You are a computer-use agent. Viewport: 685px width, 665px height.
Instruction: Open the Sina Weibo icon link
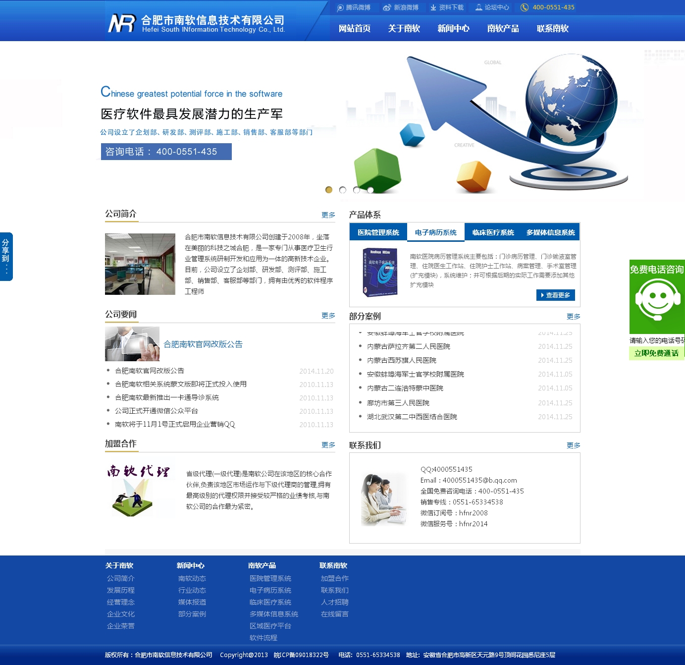click(387, 7)
